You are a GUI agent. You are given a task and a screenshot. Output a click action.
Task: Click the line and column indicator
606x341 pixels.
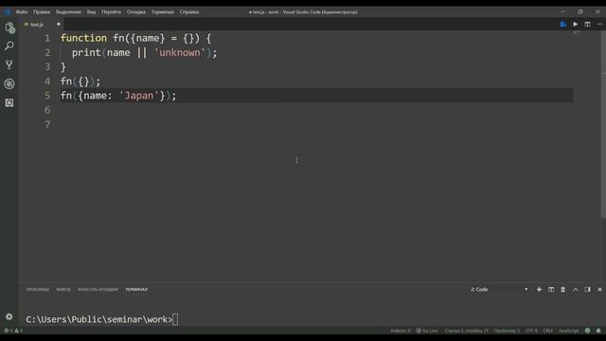(467, 331)
